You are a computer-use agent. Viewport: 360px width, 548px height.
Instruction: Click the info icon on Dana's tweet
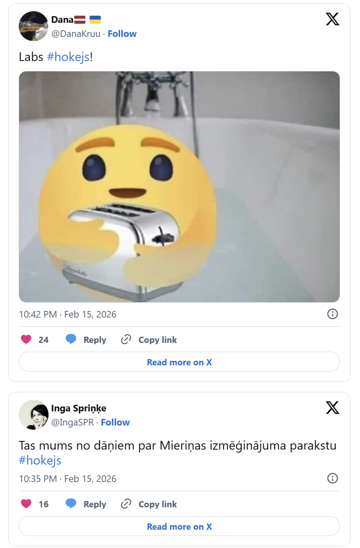coord(332,314)
